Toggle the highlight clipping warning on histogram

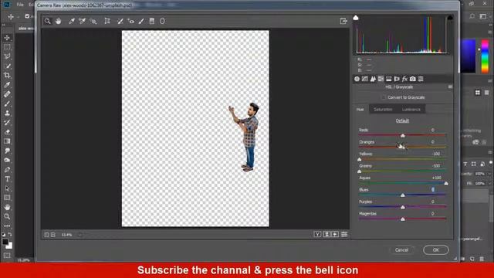450,18
